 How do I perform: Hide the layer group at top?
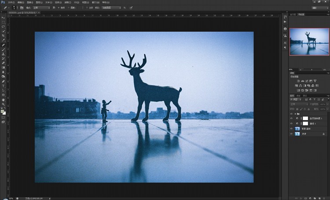click(291, 114)
